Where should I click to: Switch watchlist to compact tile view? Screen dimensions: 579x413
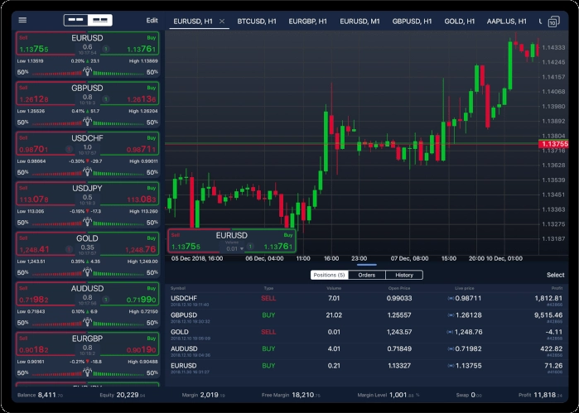76,20
